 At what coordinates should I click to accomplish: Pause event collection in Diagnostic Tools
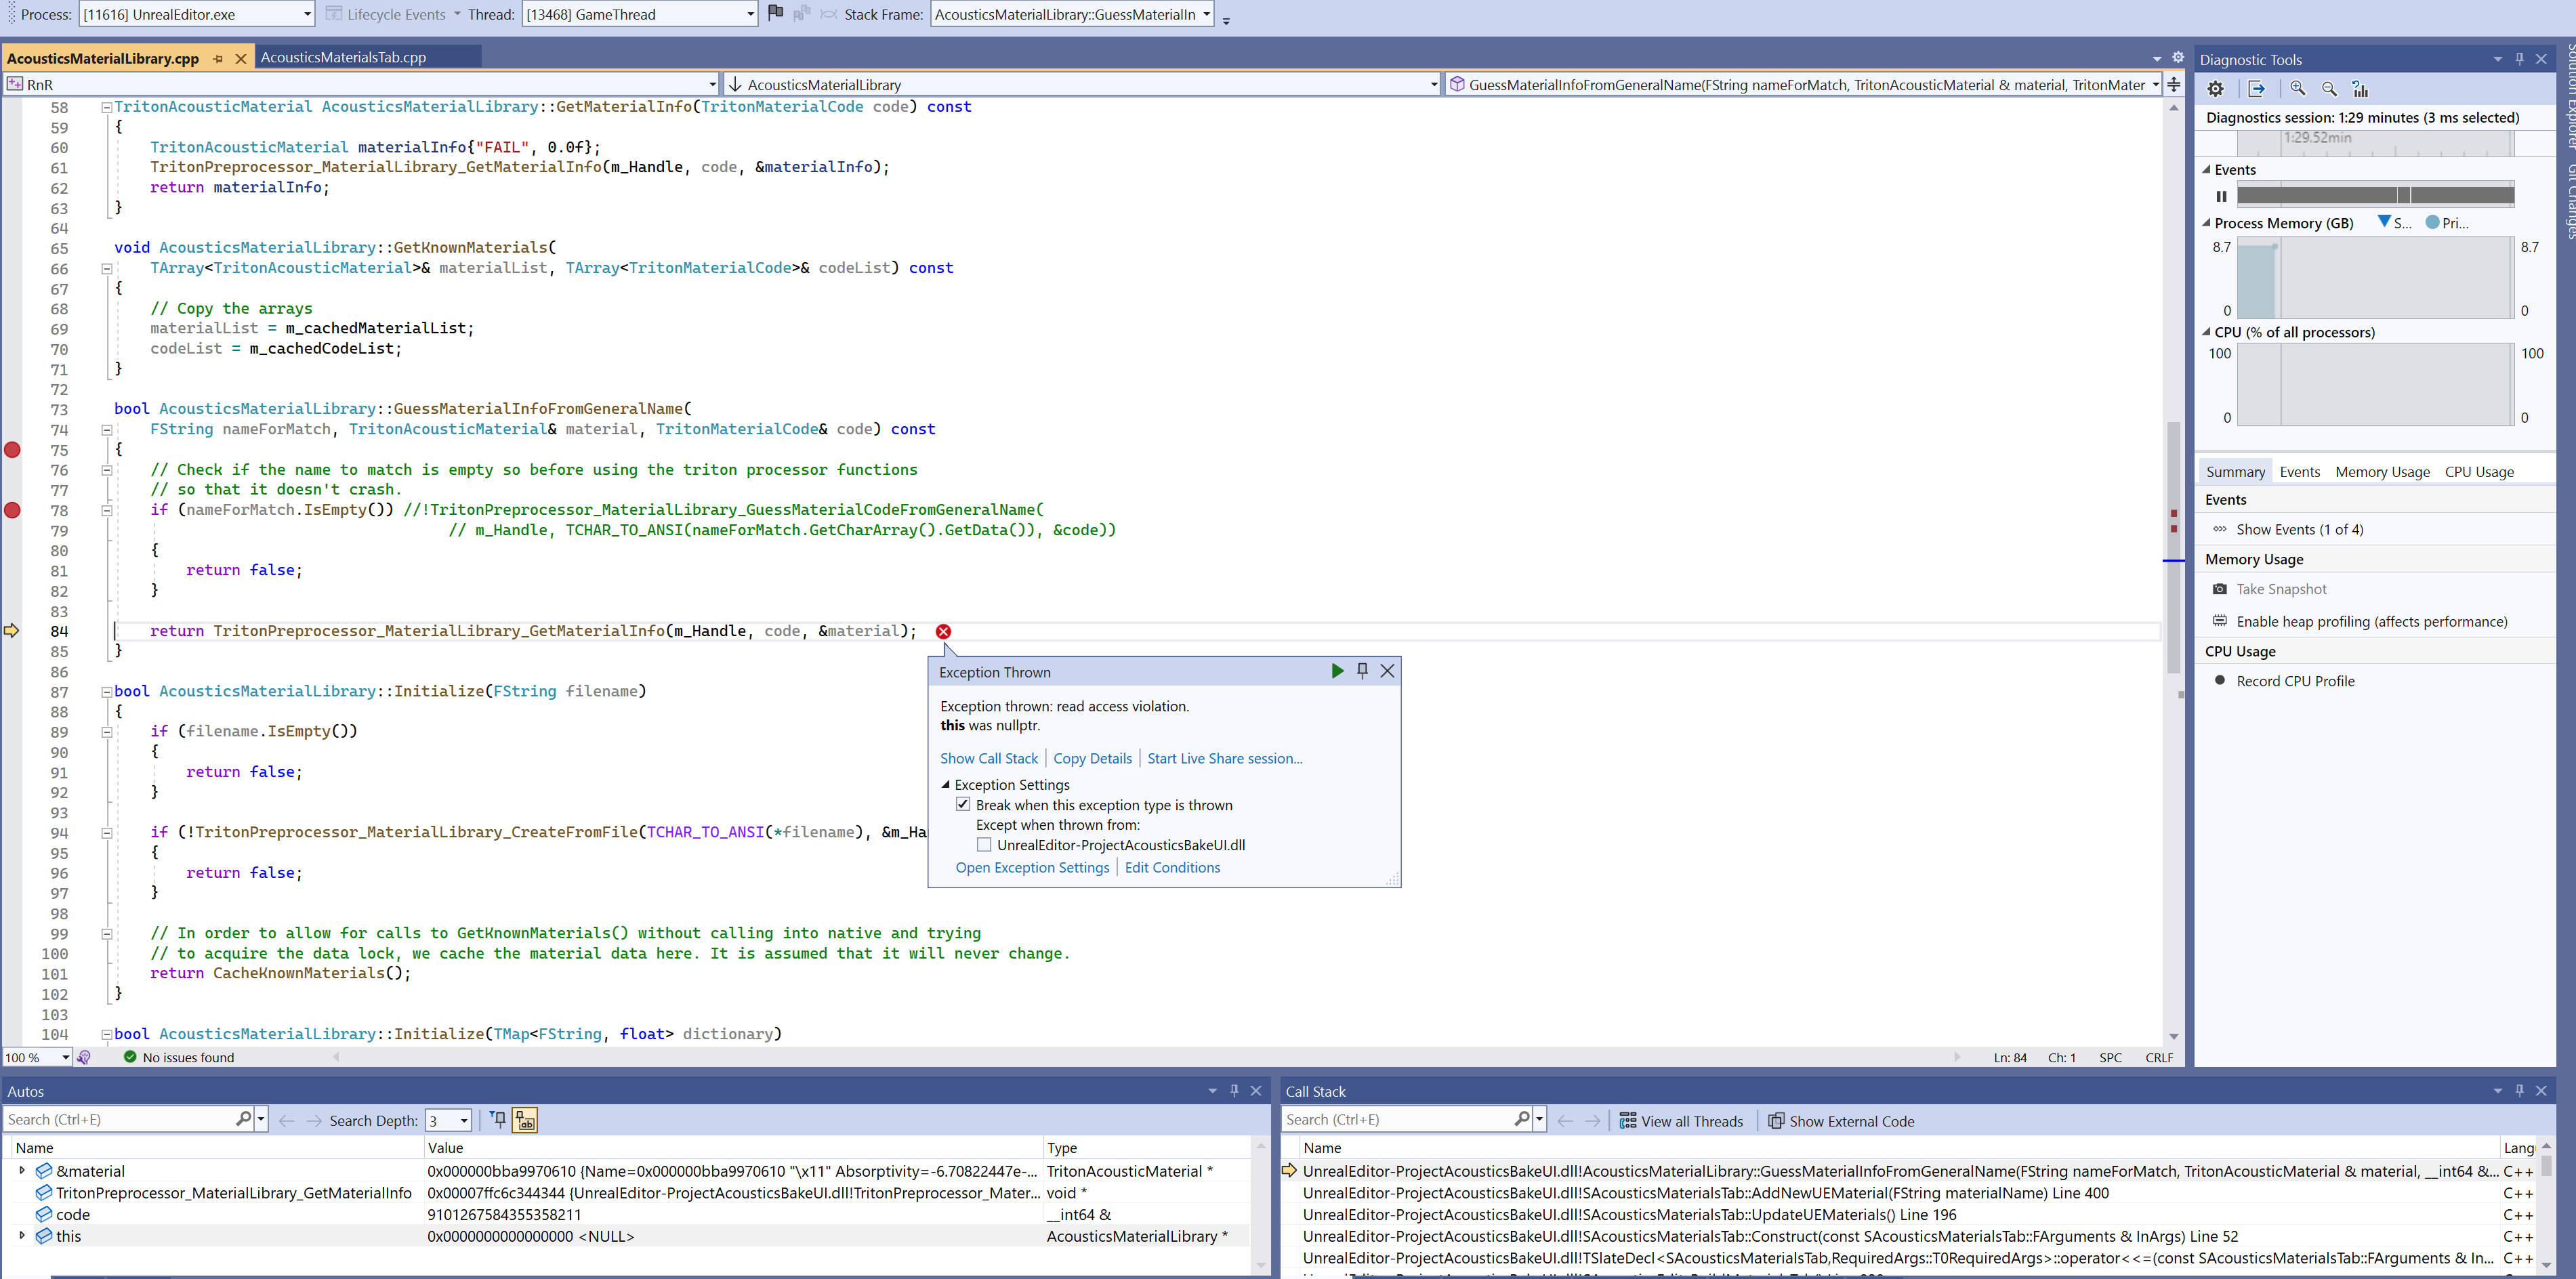[2221, 196]
